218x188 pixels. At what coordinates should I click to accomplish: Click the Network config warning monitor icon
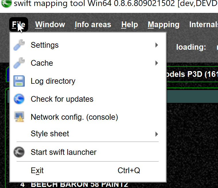[x=19, y=117]
